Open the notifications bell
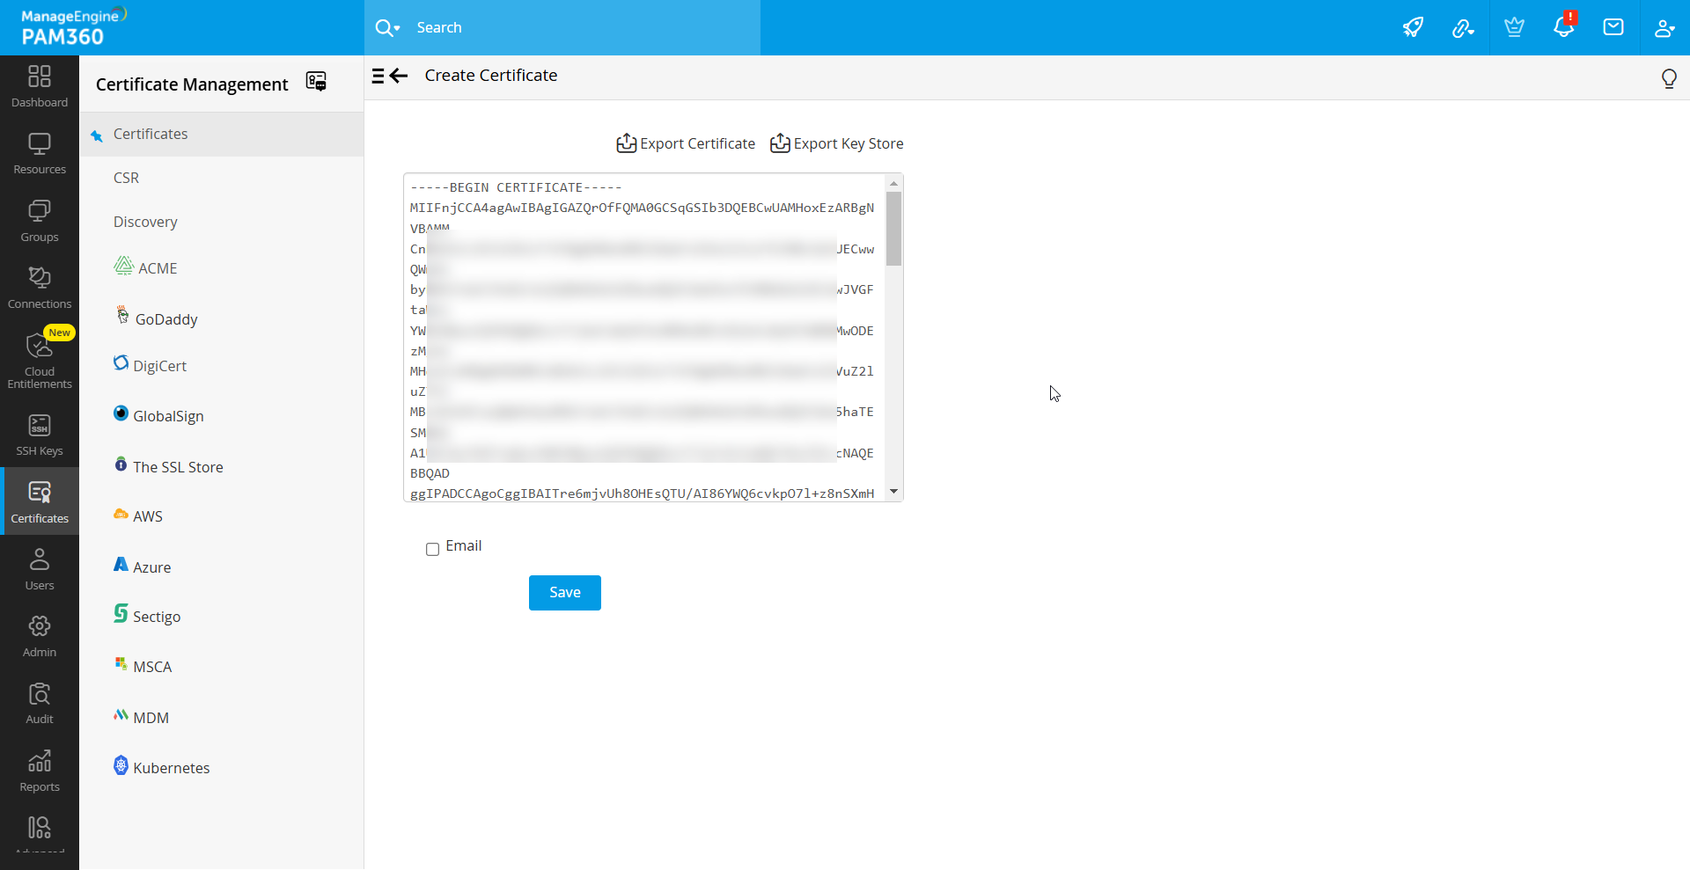Screen dimensions: 1690x870 click(x=1564, y=26)
